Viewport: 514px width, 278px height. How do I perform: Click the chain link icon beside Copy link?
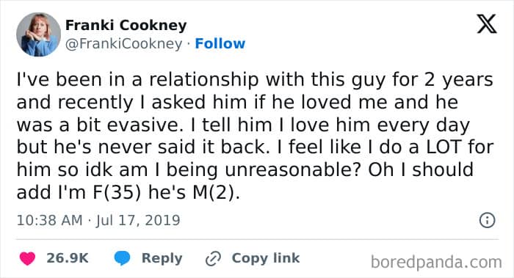click(213, 259)
